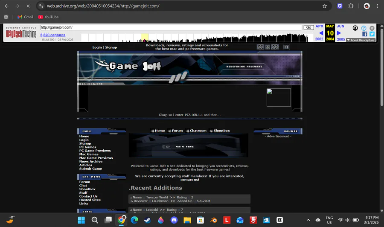Image resolution: width=384 pixels, height=227 pixels.
Task: Open Staff in the ext. menu
Action: pos(83,193)
